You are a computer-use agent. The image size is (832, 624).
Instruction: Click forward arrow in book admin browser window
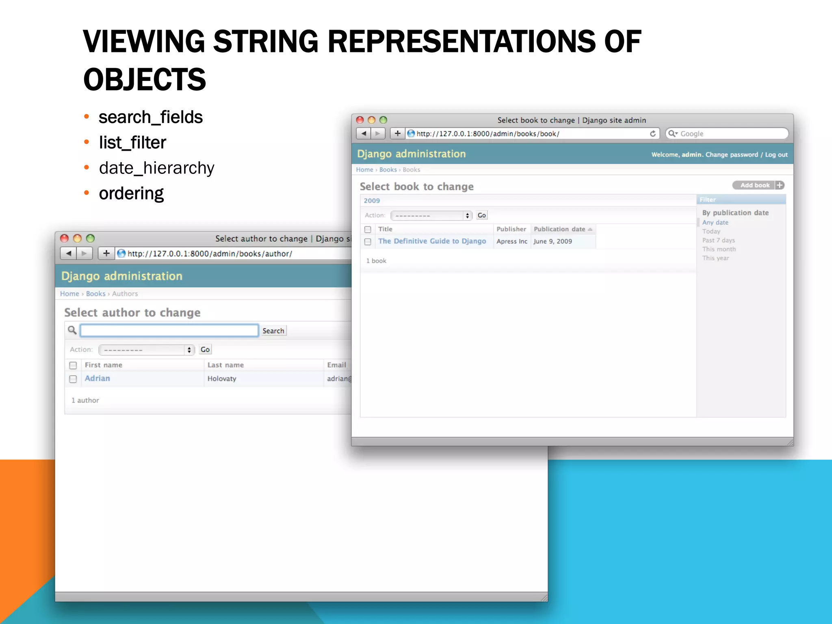[x=378, y=133]
